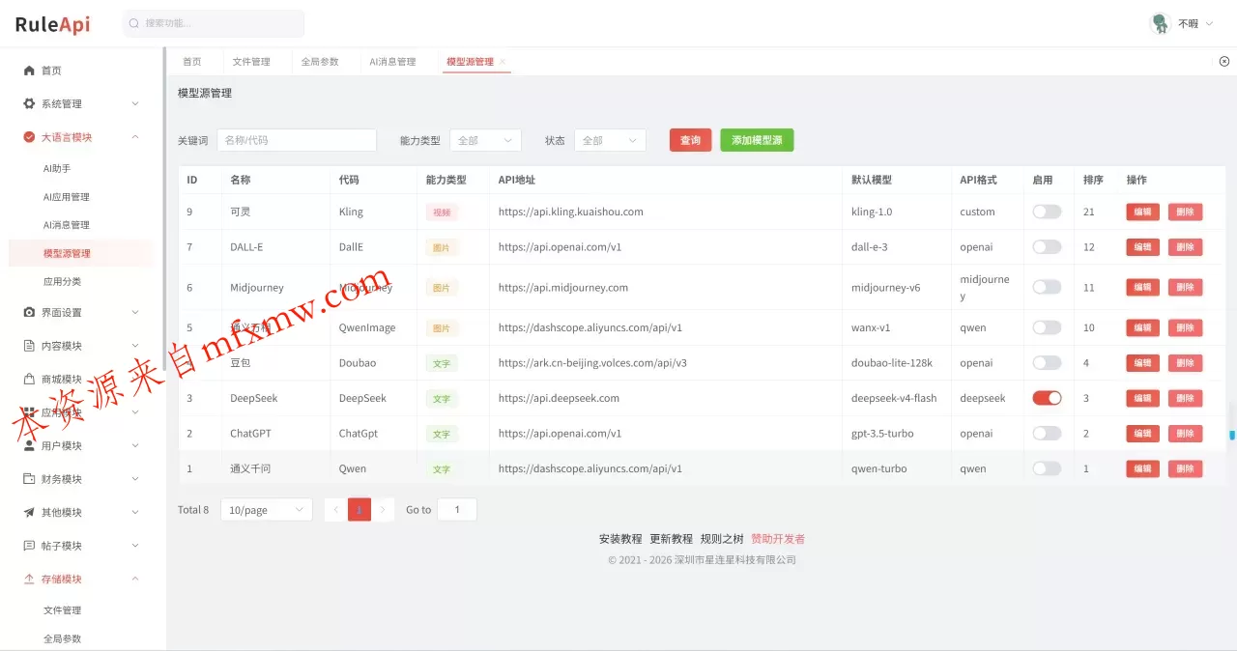Focus the top 搜索功能 search box
1237x651 pixels.
[x=214, y=23]
